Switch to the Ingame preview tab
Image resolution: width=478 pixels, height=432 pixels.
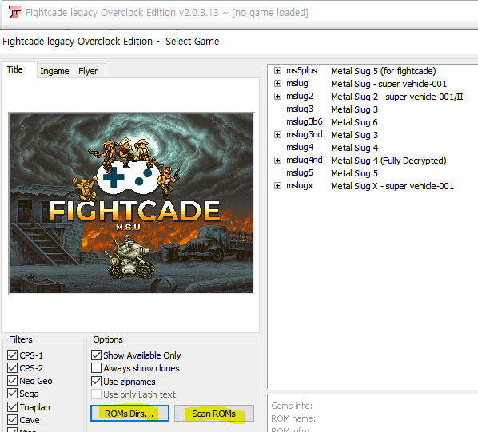tap(54, 71)
